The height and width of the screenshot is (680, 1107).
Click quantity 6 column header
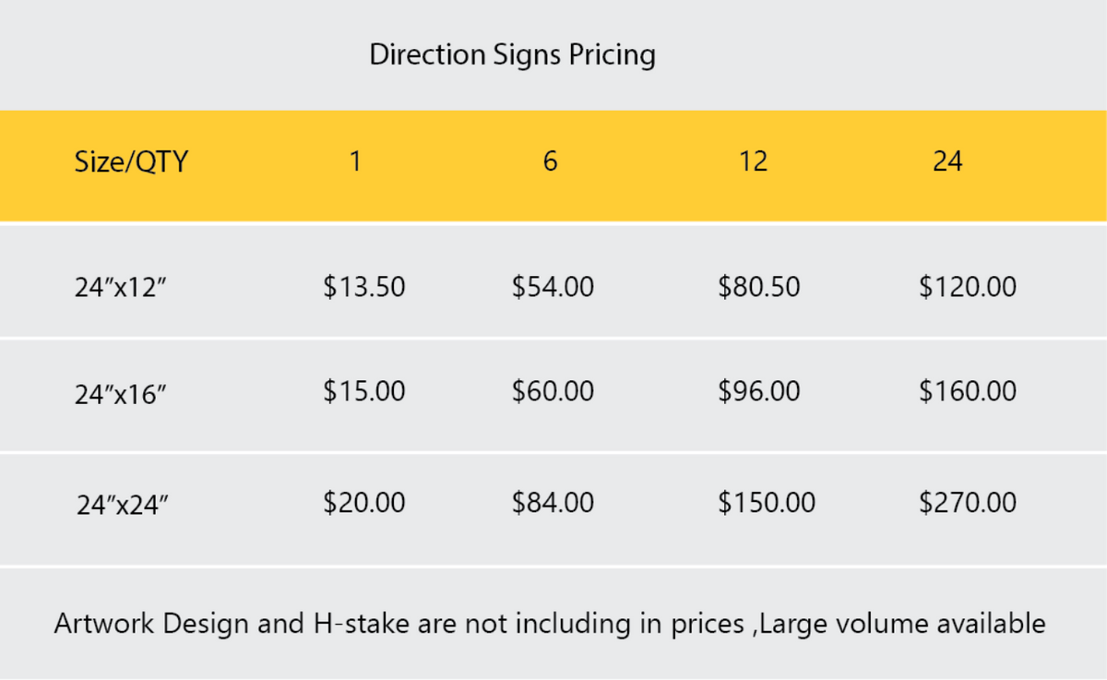click(x=550, y=162)
